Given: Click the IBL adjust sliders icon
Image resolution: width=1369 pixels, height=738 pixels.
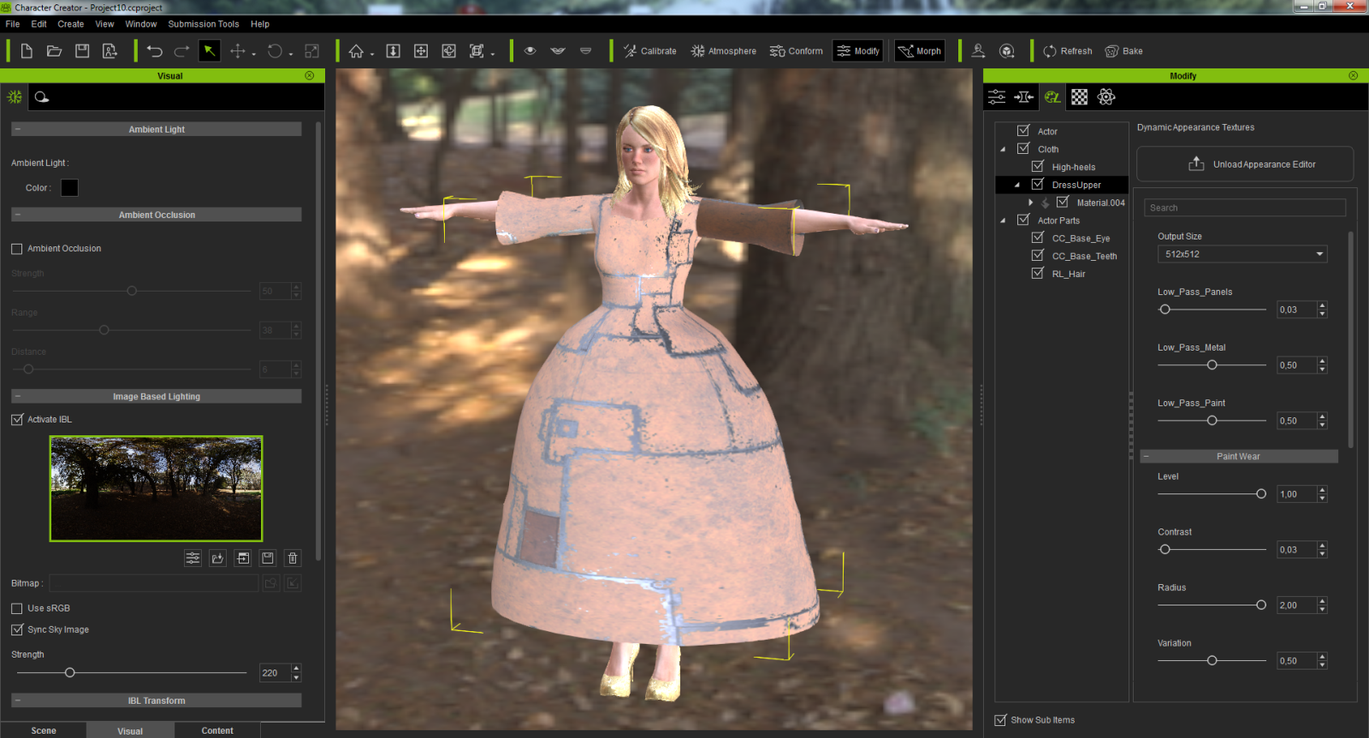Looking at the screenshot, I should pos(193,558).
